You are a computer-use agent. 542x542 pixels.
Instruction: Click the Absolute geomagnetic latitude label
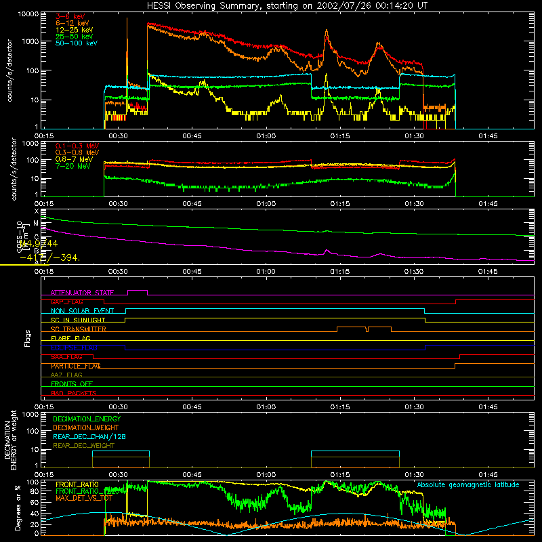[468, 485]
